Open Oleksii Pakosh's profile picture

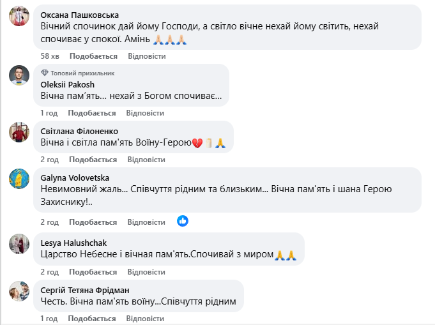click(x=19, y=75)
